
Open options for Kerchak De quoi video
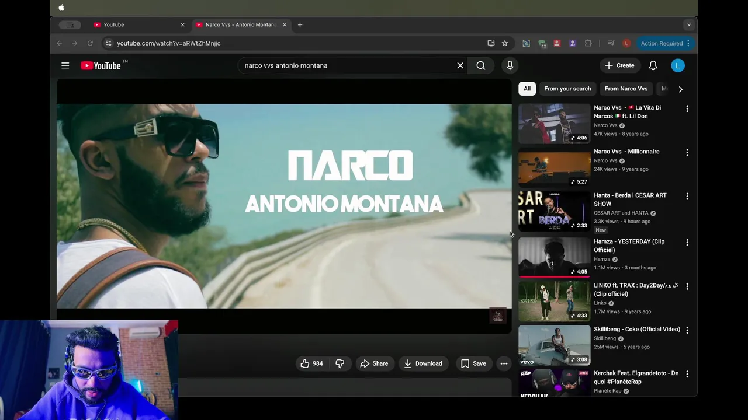687,373
